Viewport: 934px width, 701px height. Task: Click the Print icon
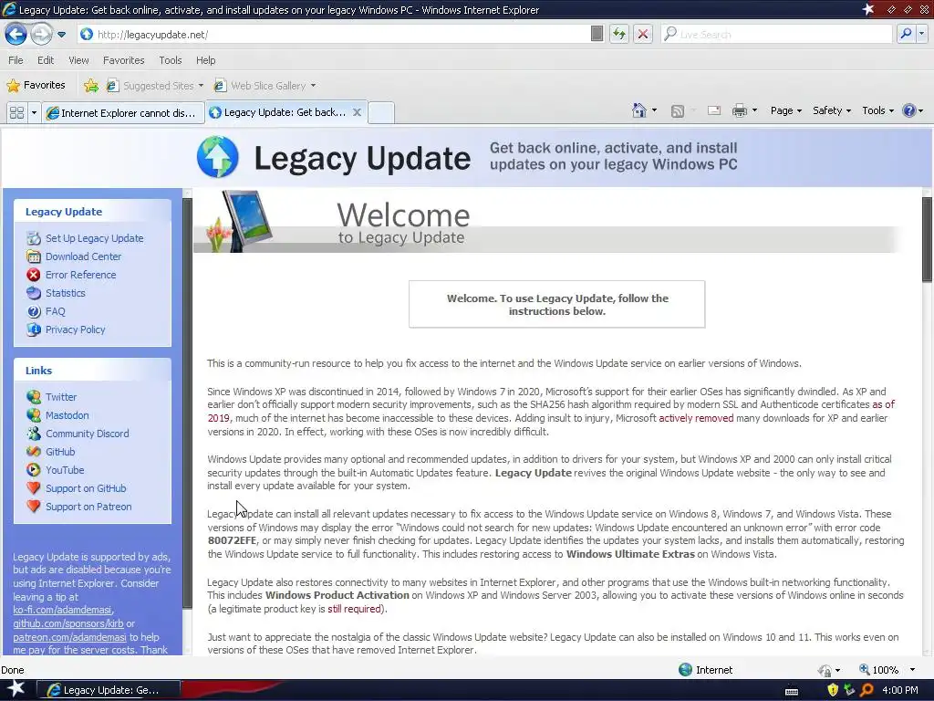click(x=739, y=110)
